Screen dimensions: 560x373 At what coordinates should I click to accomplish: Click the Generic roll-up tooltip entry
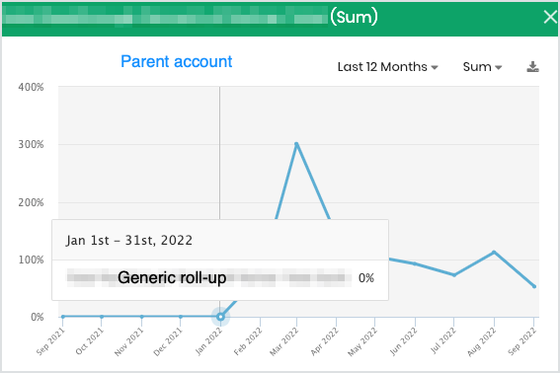[x=172, y=277]
